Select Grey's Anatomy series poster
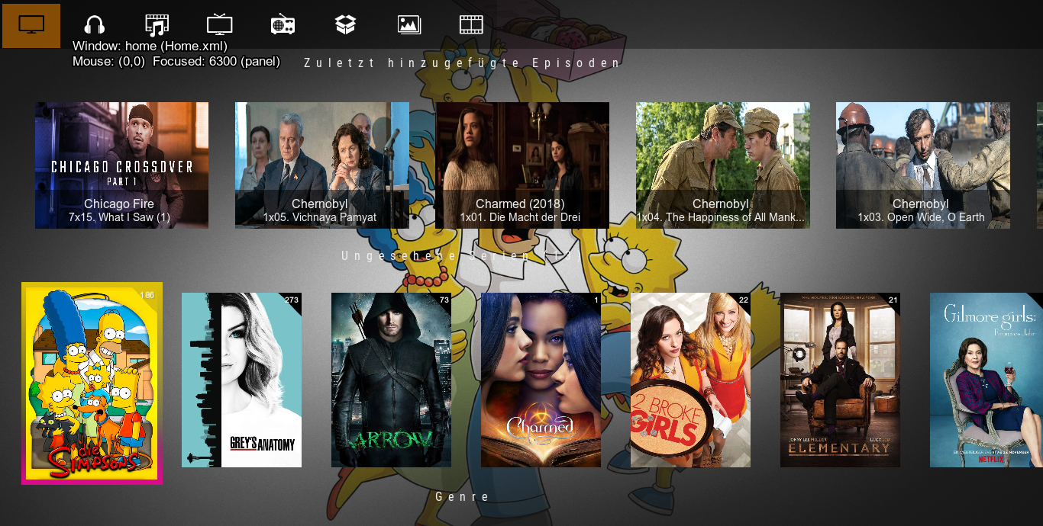 click(241, 380)
